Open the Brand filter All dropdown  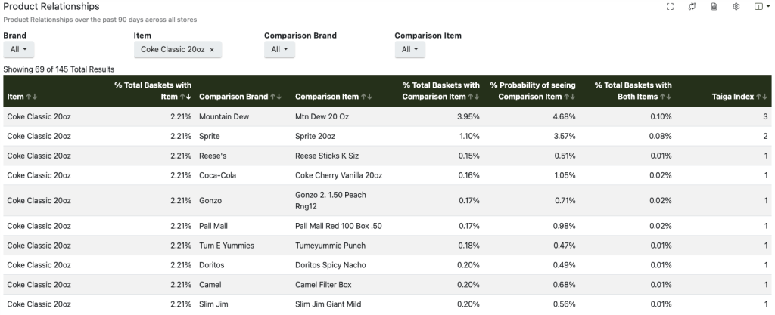click(x=19, y=49)
